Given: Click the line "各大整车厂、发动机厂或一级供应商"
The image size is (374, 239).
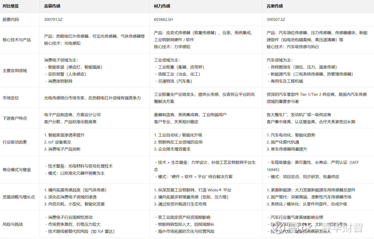Looking at the screenshot, I should pos(299,115).
